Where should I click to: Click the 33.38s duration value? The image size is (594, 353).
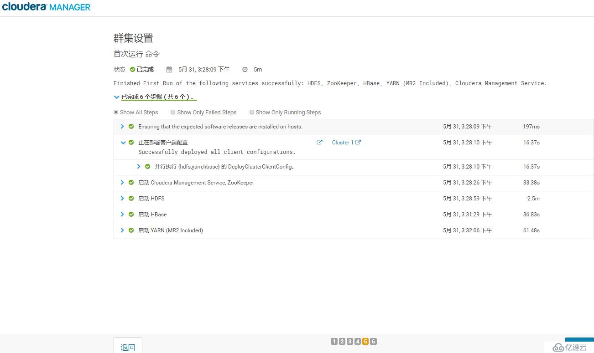pos(531,183)
